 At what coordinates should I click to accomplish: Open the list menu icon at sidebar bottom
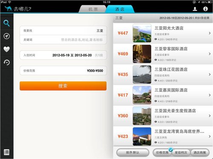tap(6, 152)
